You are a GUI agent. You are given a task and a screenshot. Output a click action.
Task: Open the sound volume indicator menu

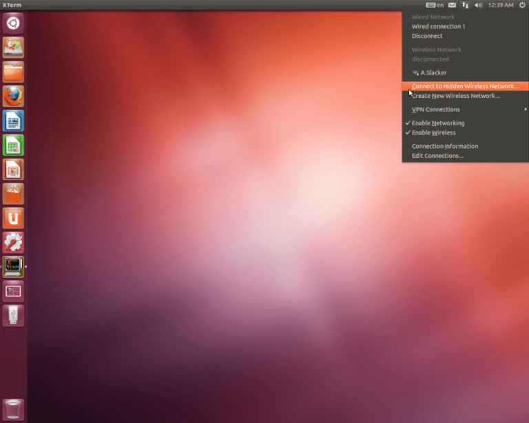pyautogui.click(x=479, y=5)
